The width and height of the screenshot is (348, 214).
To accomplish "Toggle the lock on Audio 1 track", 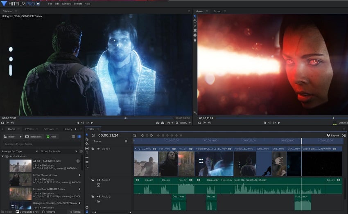I will (x=93, y=180).
